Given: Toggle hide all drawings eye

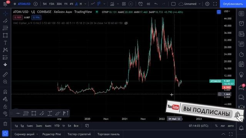Looking at the screenshot, I should (x=5, y=113).
